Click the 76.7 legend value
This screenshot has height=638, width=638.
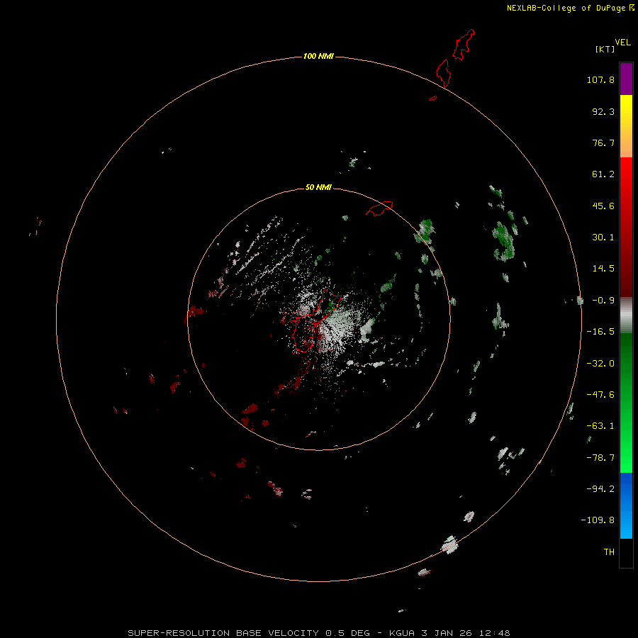point(603,142)
